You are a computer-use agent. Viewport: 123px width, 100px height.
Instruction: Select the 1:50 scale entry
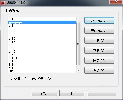click(x=42, y=55)
